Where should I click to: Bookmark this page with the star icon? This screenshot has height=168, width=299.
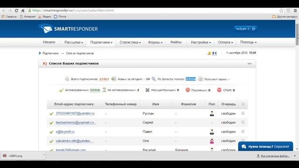[281, 10]
